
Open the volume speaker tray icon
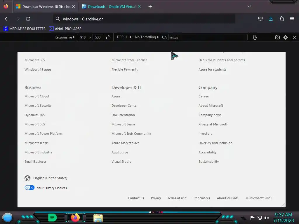click(x=266, y=218)
